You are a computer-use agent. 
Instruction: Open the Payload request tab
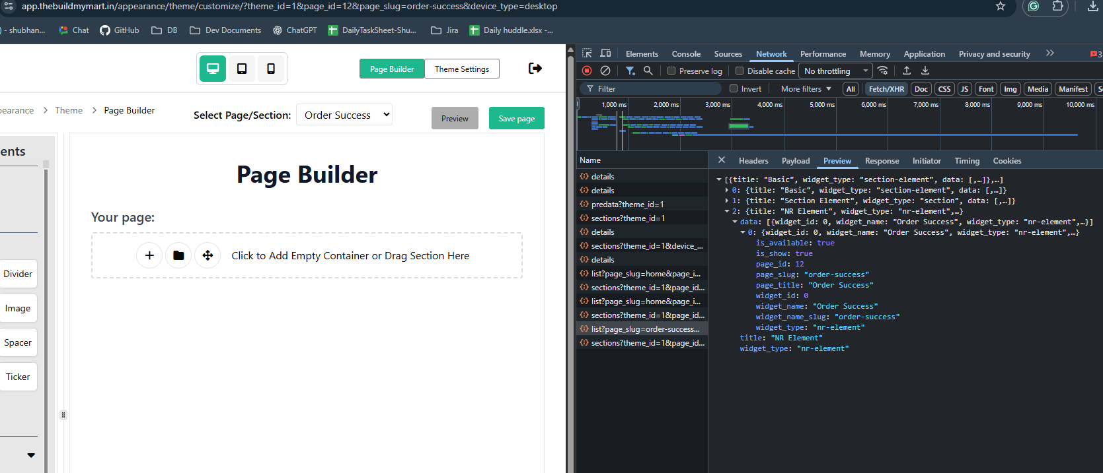[796, 161]
